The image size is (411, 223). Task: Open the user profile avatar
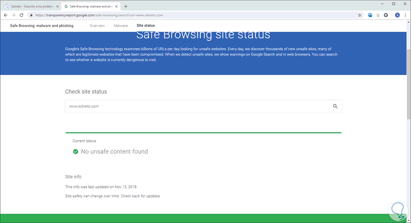click(397, 15)
